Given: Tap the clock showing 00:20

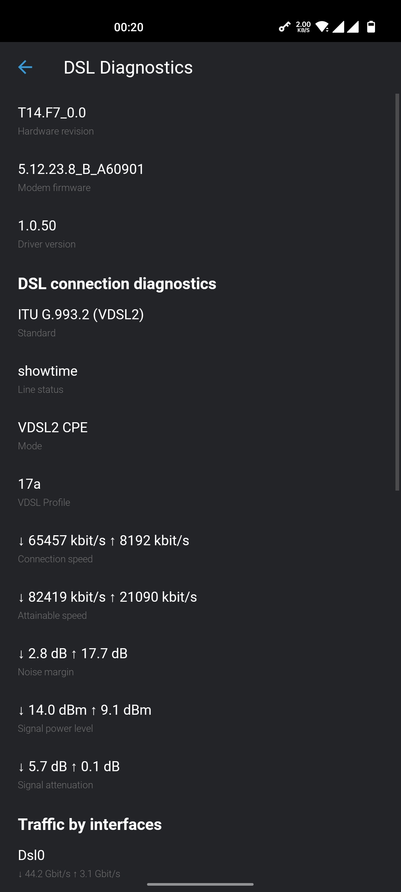Looking at the screenshot, I should (x=128, y=27).
